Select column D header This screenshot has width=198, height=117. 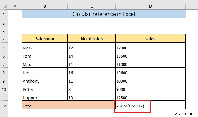[x=150, y=6]
